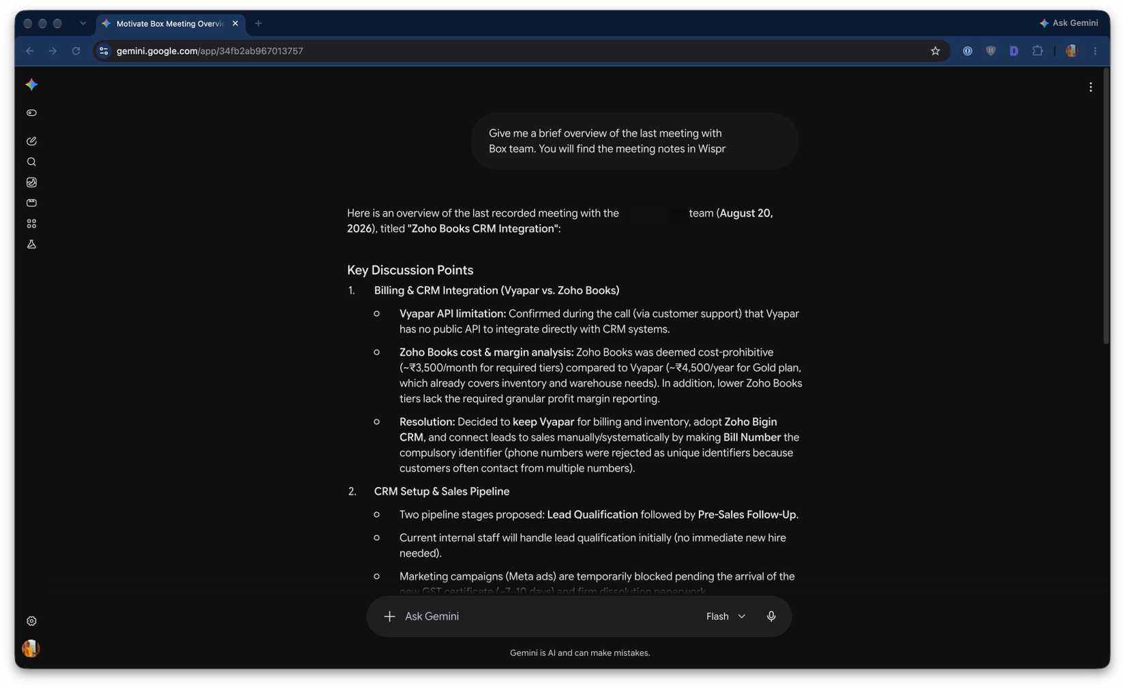Go back with the browser back arrow
1125x688 pixels.
point(30,51)
